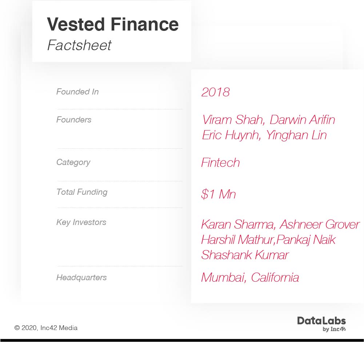Screen dimensions: 364x342
Task: Click founder name Yinghan Lin
Action: click(x=296, y=135)
